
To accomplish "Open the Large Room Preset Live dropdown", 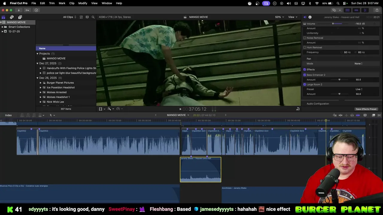I will (x=359, y=89).
